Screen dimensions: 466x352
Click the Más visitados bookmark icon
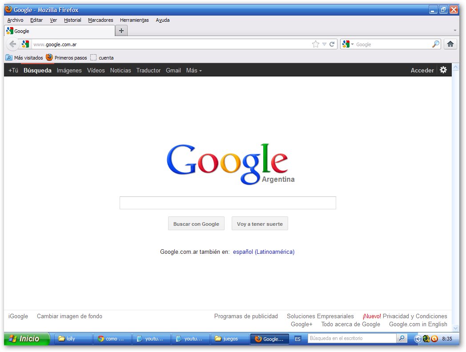pos(9,58)
